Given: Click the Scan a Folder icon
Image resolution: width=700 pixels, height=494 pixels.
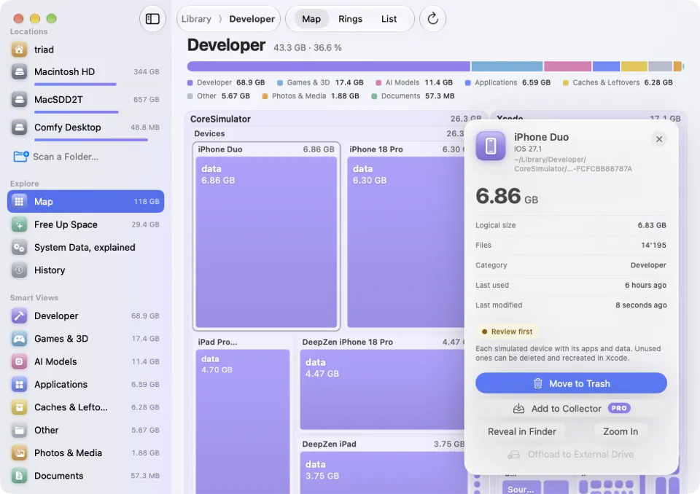Looking at the screenshot, I should coord(20,157).
